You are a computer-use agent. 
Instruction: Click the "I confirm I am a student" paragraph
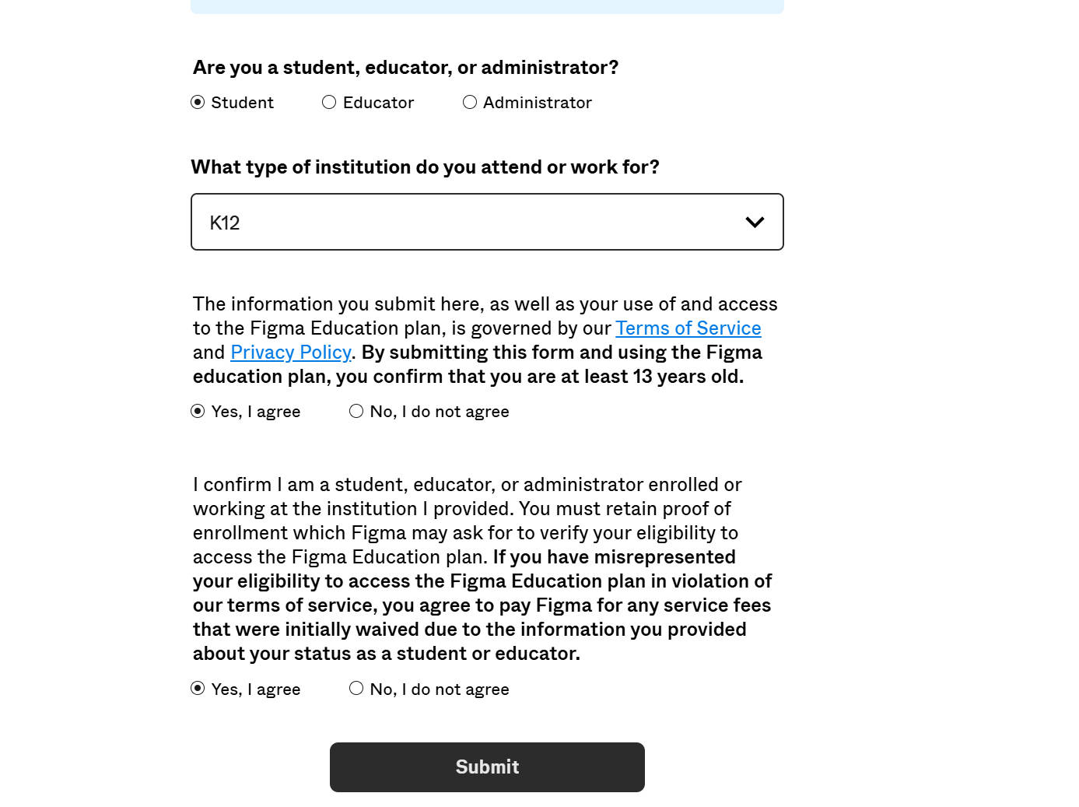pos(467,485)
